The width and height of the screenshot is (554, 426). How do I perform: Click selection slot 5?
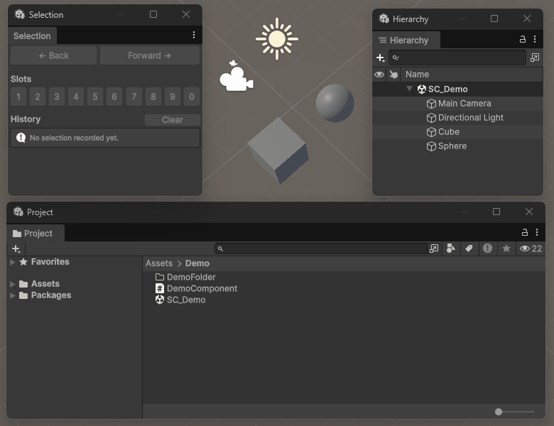point(95,97)
